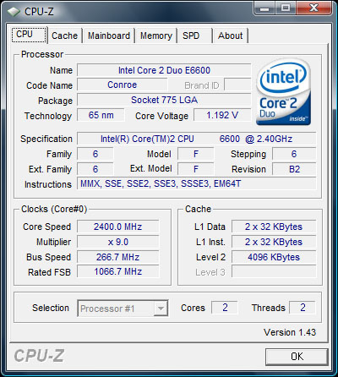Minimize the CPU-Z window
The height and width of the screenshot is (377, 338).
pyautogui.click(x=264, y=8)
